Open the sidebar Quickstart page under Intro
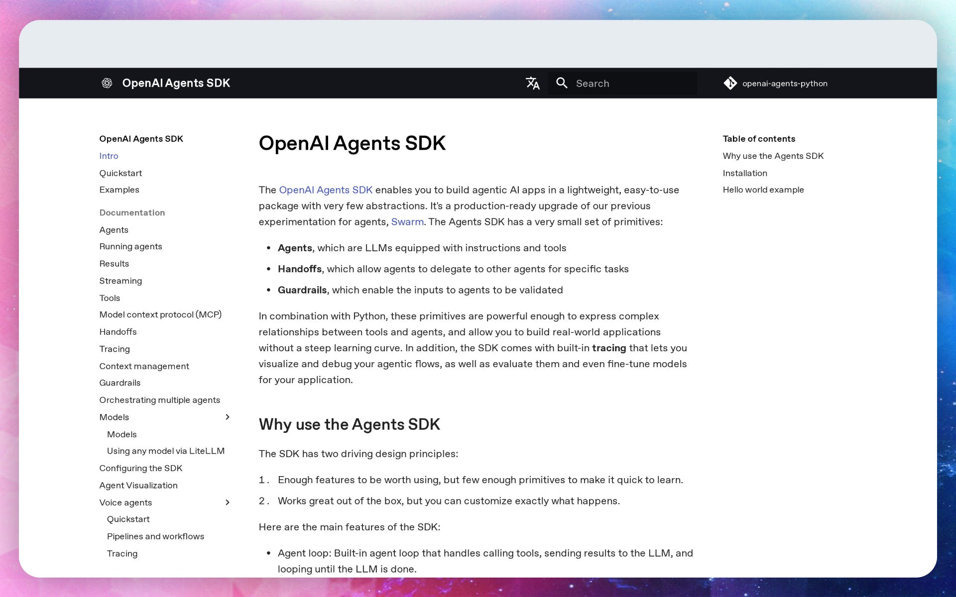The height and width of the screenshot is (597, 956). tap(120, 173)
